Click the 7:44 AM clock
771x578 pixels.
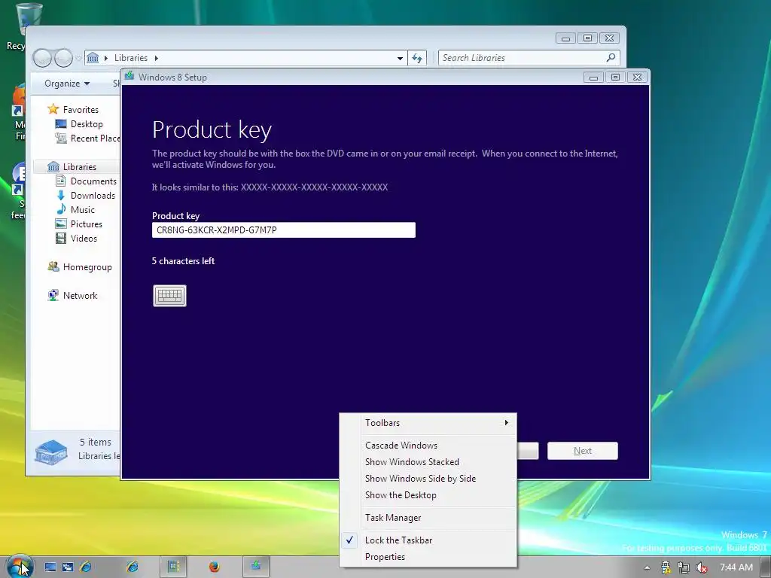(x=736, y=567)
